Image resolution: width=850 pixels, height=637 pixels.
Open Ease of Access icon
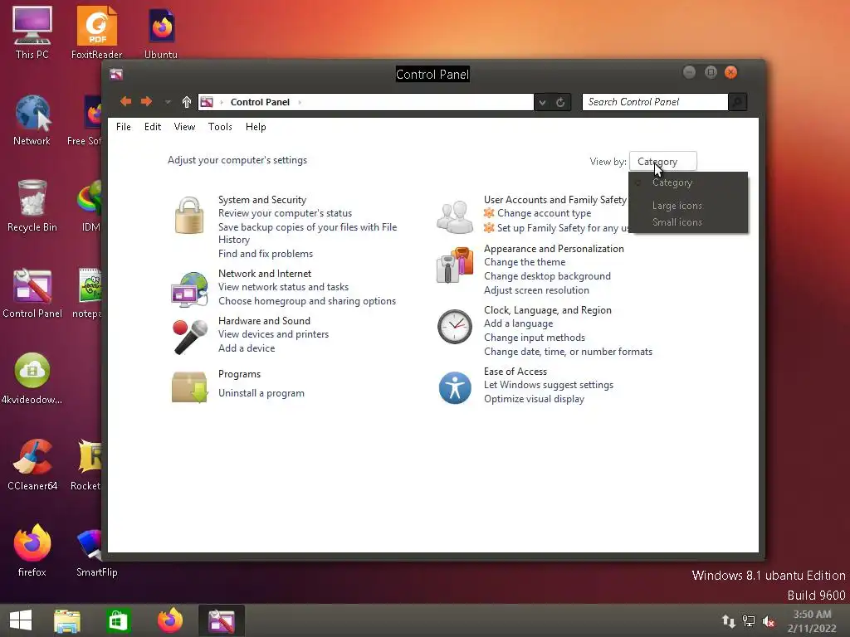tap(455, 388)
